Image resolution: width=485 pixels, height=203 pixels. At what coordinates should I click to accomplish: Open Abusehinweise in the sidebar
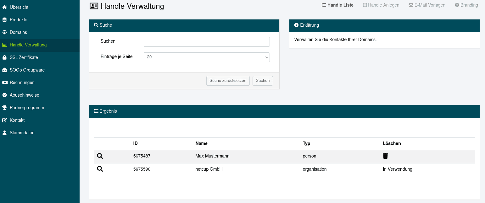[x=24, y=95]
